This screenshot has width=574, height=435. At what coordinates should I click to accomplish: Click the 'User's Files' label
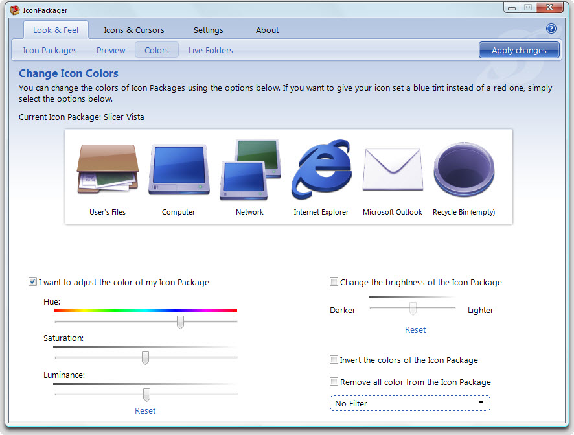point(108,212)
